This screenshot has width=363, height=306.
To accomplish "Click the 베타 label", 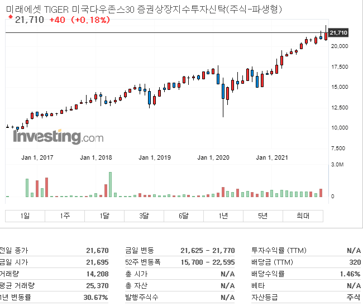I will pyautogui.click(x=258, y=286).
